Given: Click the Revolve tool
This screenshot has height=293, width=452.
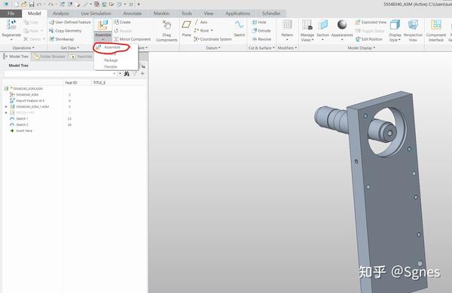Looking at the screenshot, I should point(261,39).
